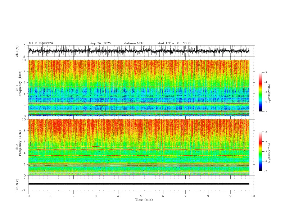Click the "4" kHz tick on ch.2 axis

[x=25, y=153]
